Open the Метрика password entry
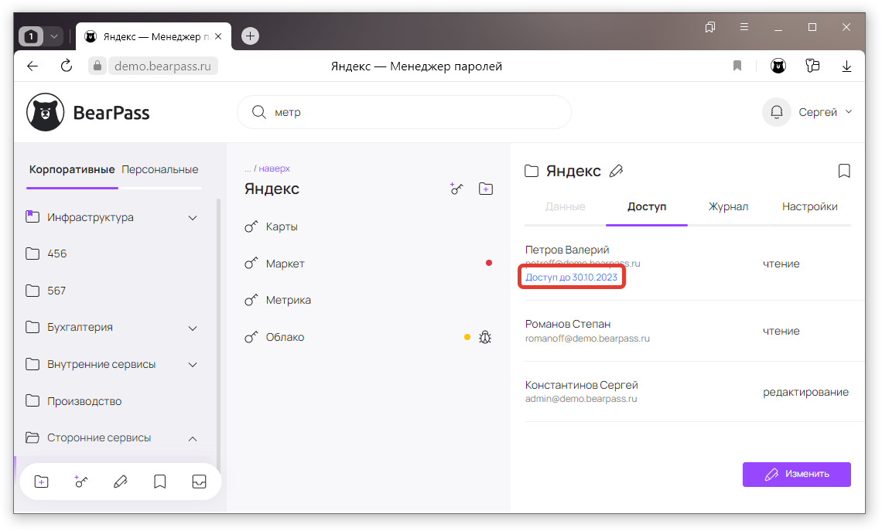Screen dimensions: 882x531 click(x=288, y=300)
